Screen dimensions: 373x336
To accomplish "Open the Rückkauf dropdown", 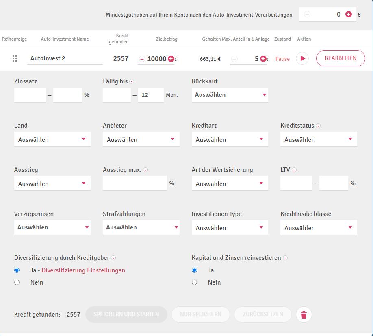I will tap(230, 94).
